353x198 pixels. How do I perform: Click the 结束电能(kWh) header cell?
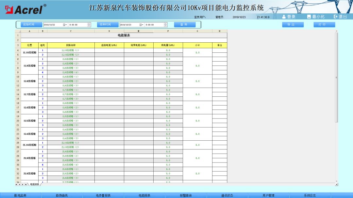139,45
